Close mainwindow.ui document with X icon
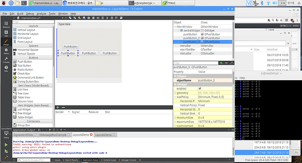 coord(66,18)
